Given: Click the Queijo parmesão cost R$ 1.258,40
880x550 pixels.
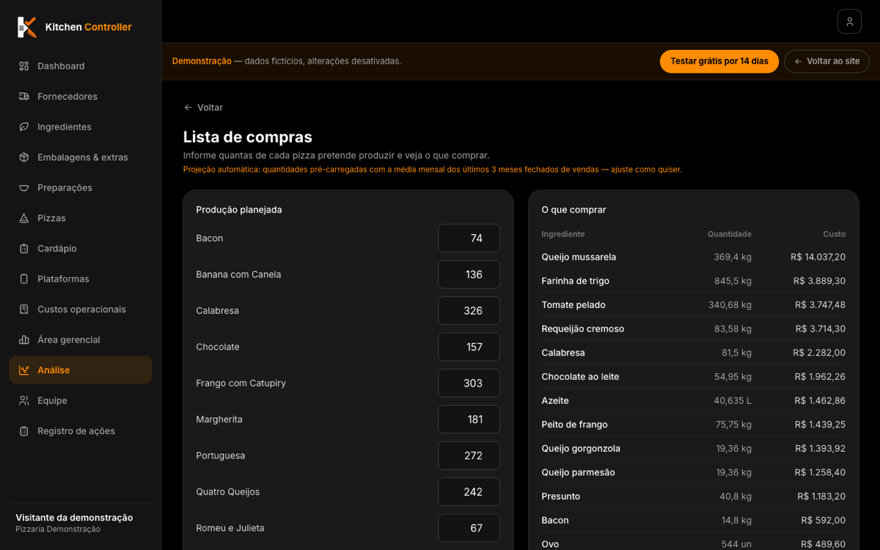Looking at the screenshot, I should point(821,472).
